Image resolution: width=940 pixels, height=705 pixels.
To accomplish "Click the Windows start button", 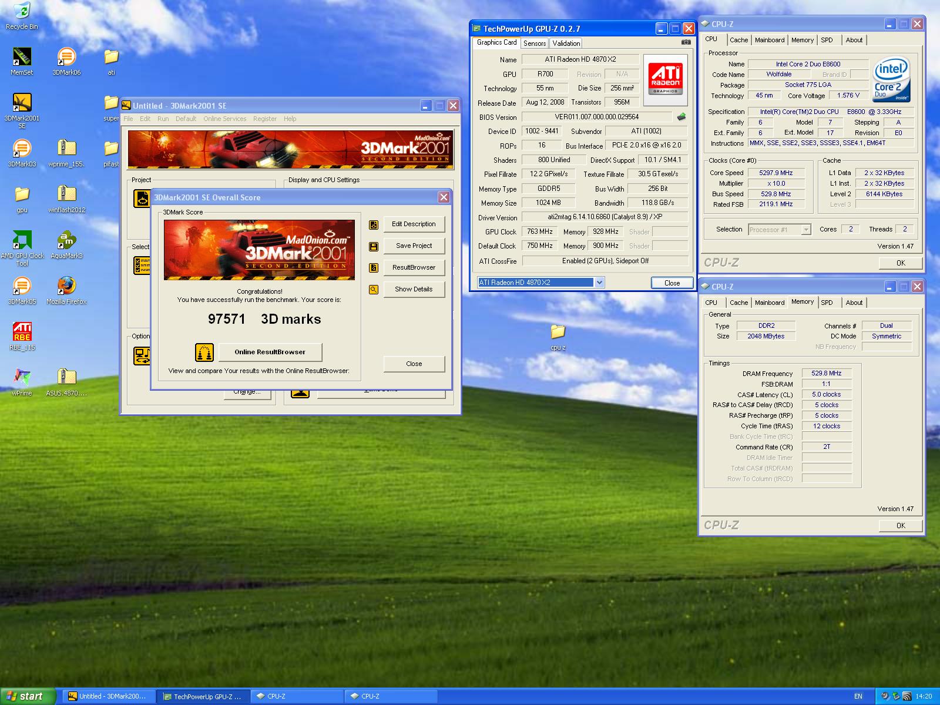I will [28, 696].
